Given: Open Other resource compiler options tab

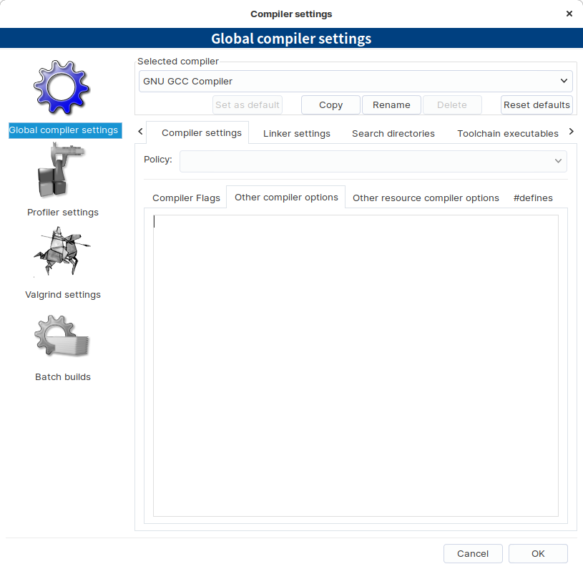Looking at the screenshot, I should pyautogui.click(x=426, y=198).
